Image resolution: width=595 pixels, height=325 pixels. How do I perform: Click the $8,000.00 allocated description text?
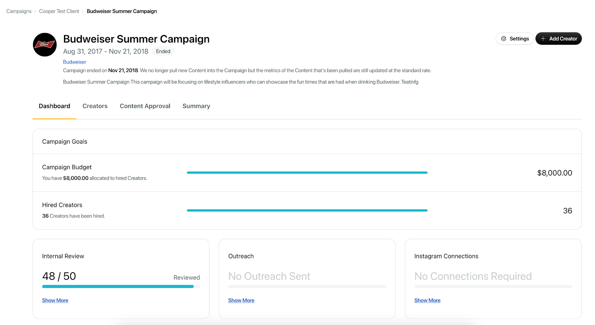coord(94,178)
